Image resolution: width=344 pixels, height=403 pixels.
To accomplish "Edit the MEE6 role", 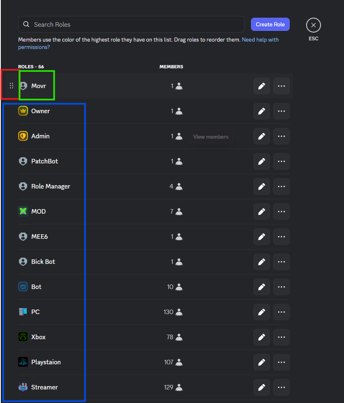I will (262, 237).
